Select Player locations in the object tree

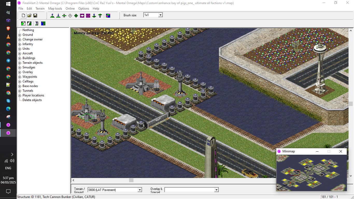tap(33, 95)
